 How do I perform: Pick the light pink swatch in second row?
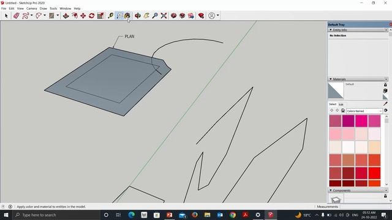point(335,134)
